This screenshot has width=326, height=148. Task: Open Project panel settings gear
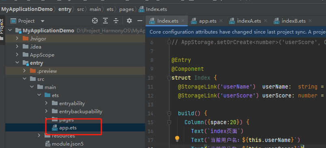129,21
